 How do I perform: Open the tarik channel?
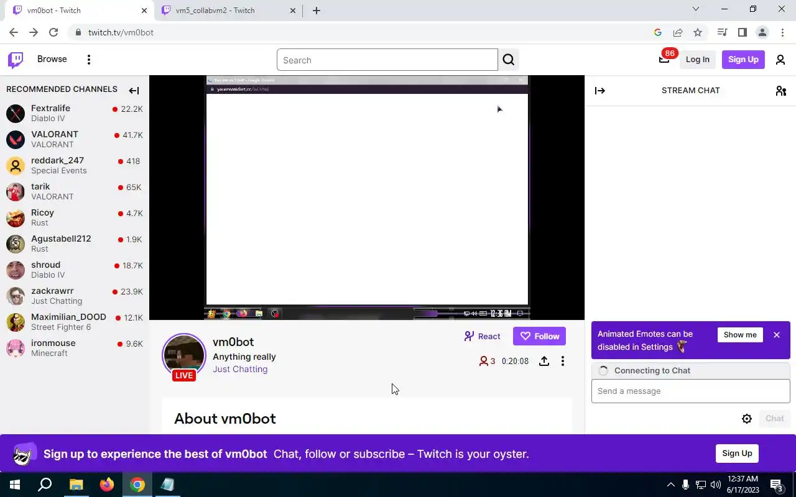click(75, 192)
